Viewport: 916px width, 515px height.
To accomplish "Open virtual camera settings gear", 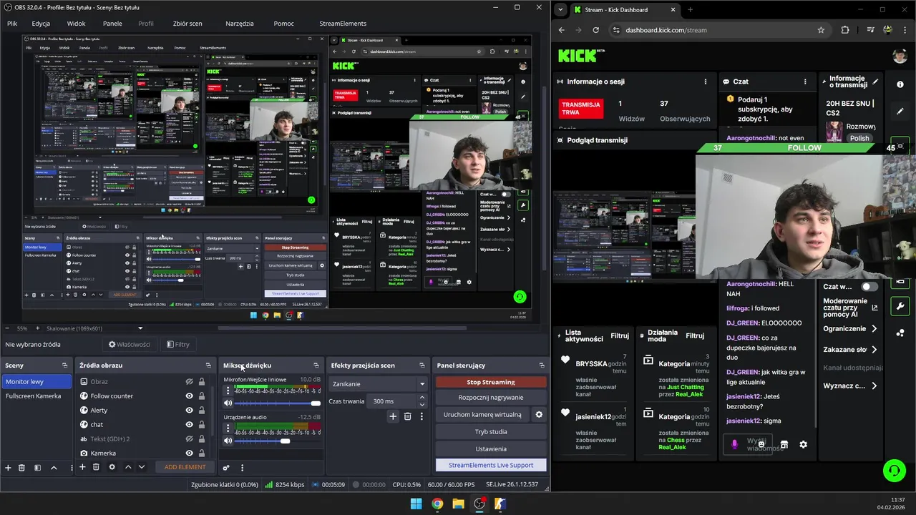I will point(539,414).
